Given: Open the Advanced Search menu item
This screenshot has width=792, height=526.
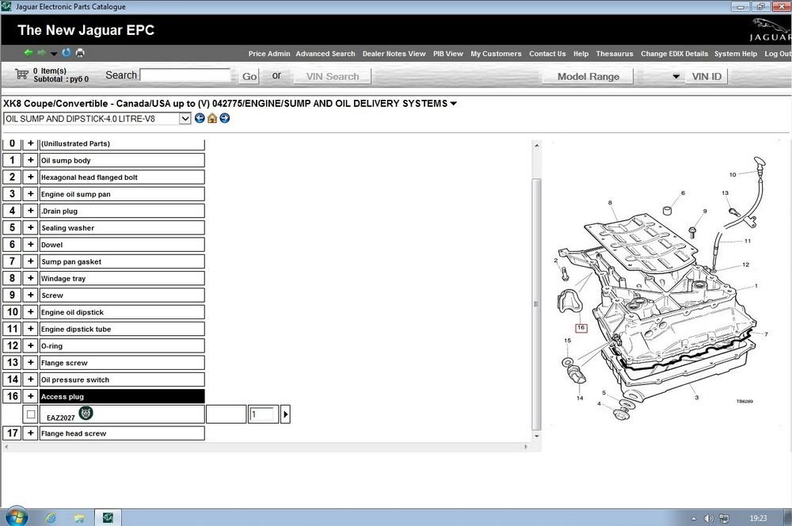Looking at the screenshot, I should coord(326,54).
